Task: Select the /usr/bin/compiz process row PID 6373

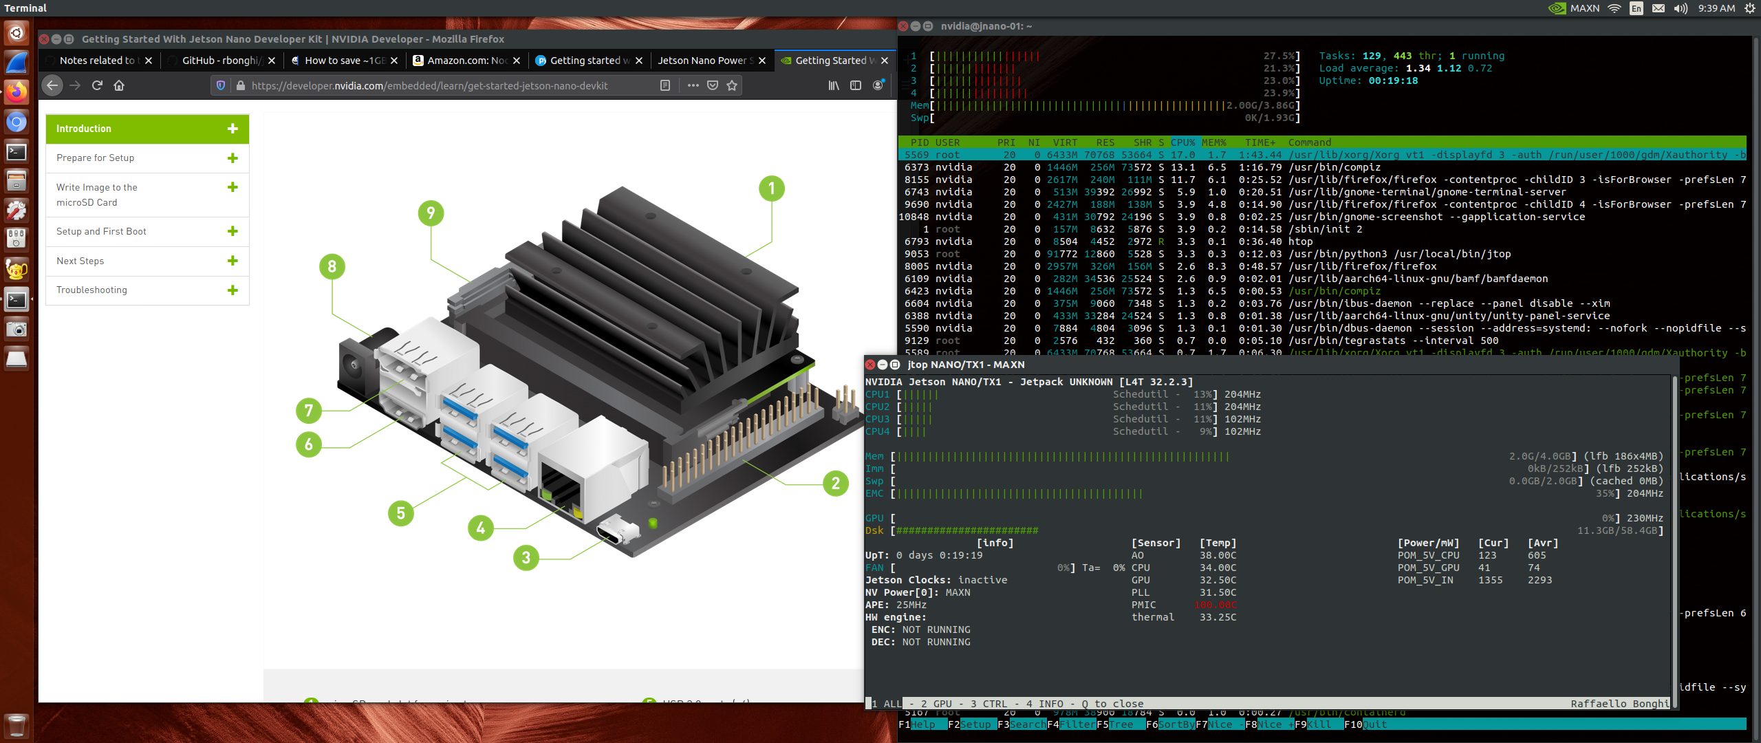Action: click(x=1321, y=167)
